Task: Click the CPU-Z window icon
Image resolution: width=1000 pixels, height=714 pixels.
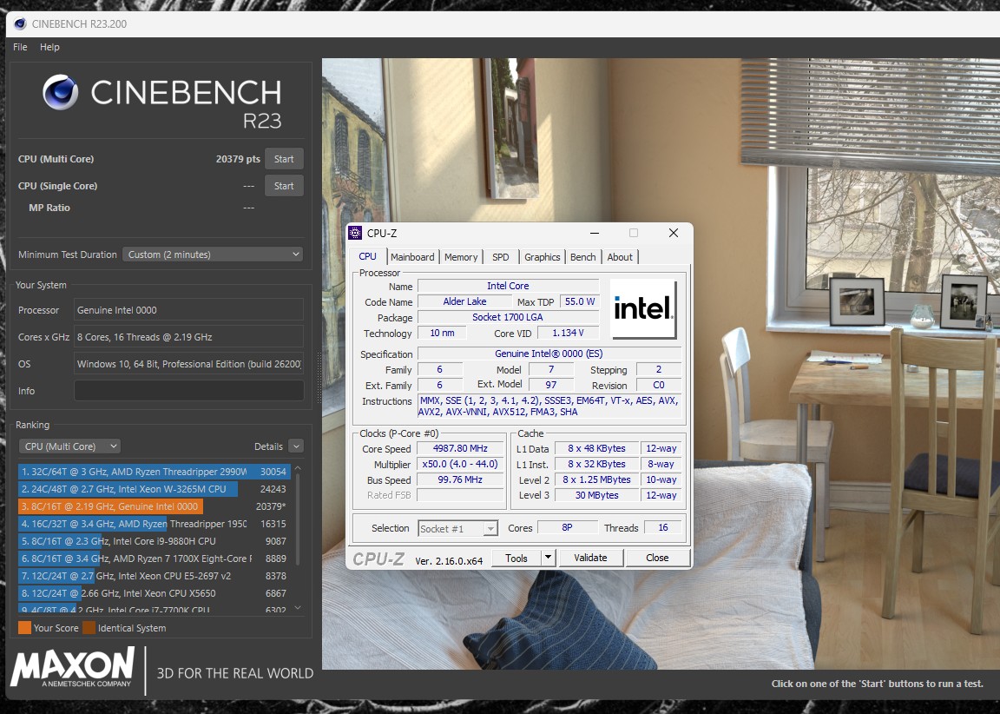Action: click(355, 233)
